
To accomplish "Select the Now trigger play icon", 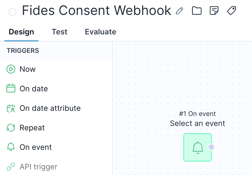I will pyautogui.click(x=11, y=69).
